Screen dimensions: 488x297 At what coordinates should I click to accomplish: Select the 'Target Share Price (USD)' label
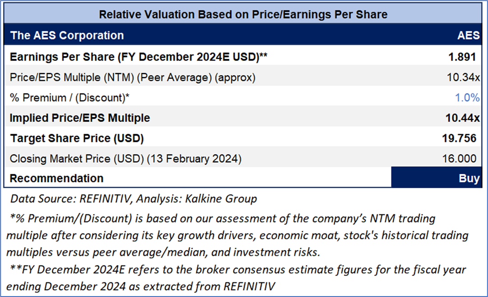[77, 138]
